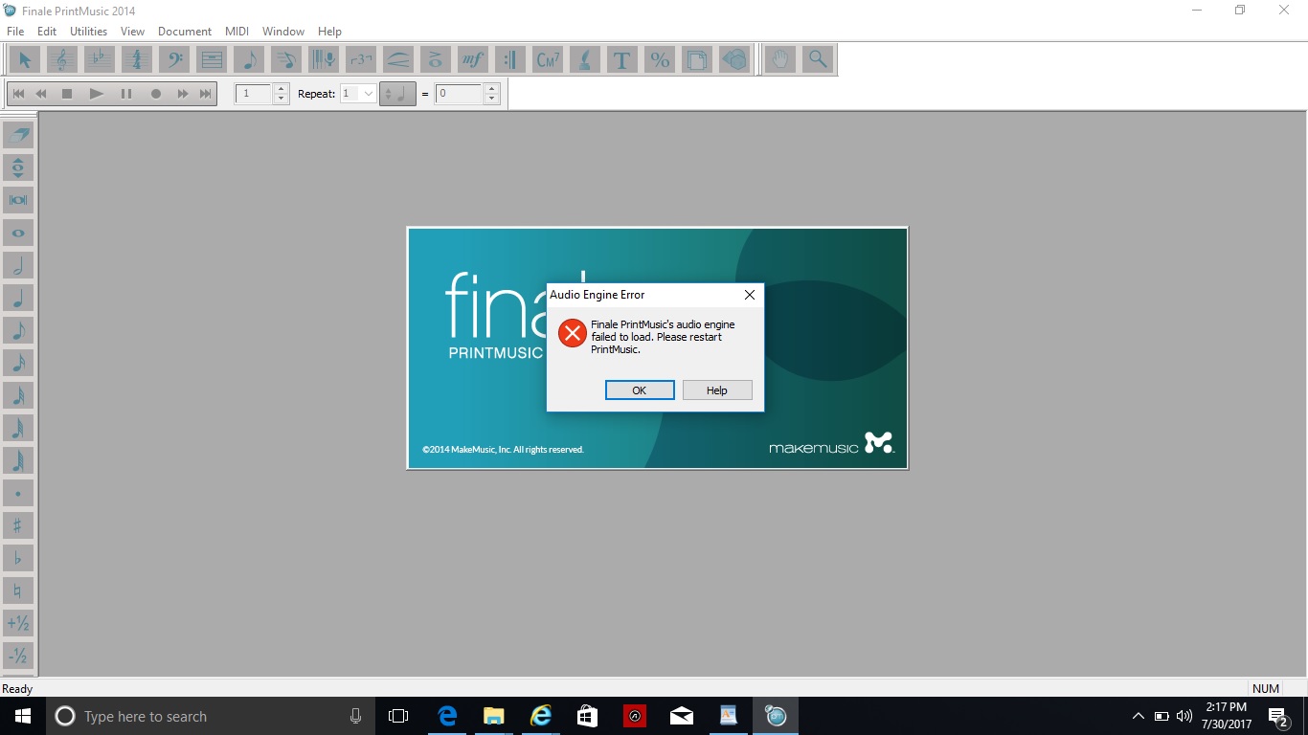The height and width of the screenshot is (735, 1308).
Task: Open the Chord tool labeled CM7
Action: point(548,59)
